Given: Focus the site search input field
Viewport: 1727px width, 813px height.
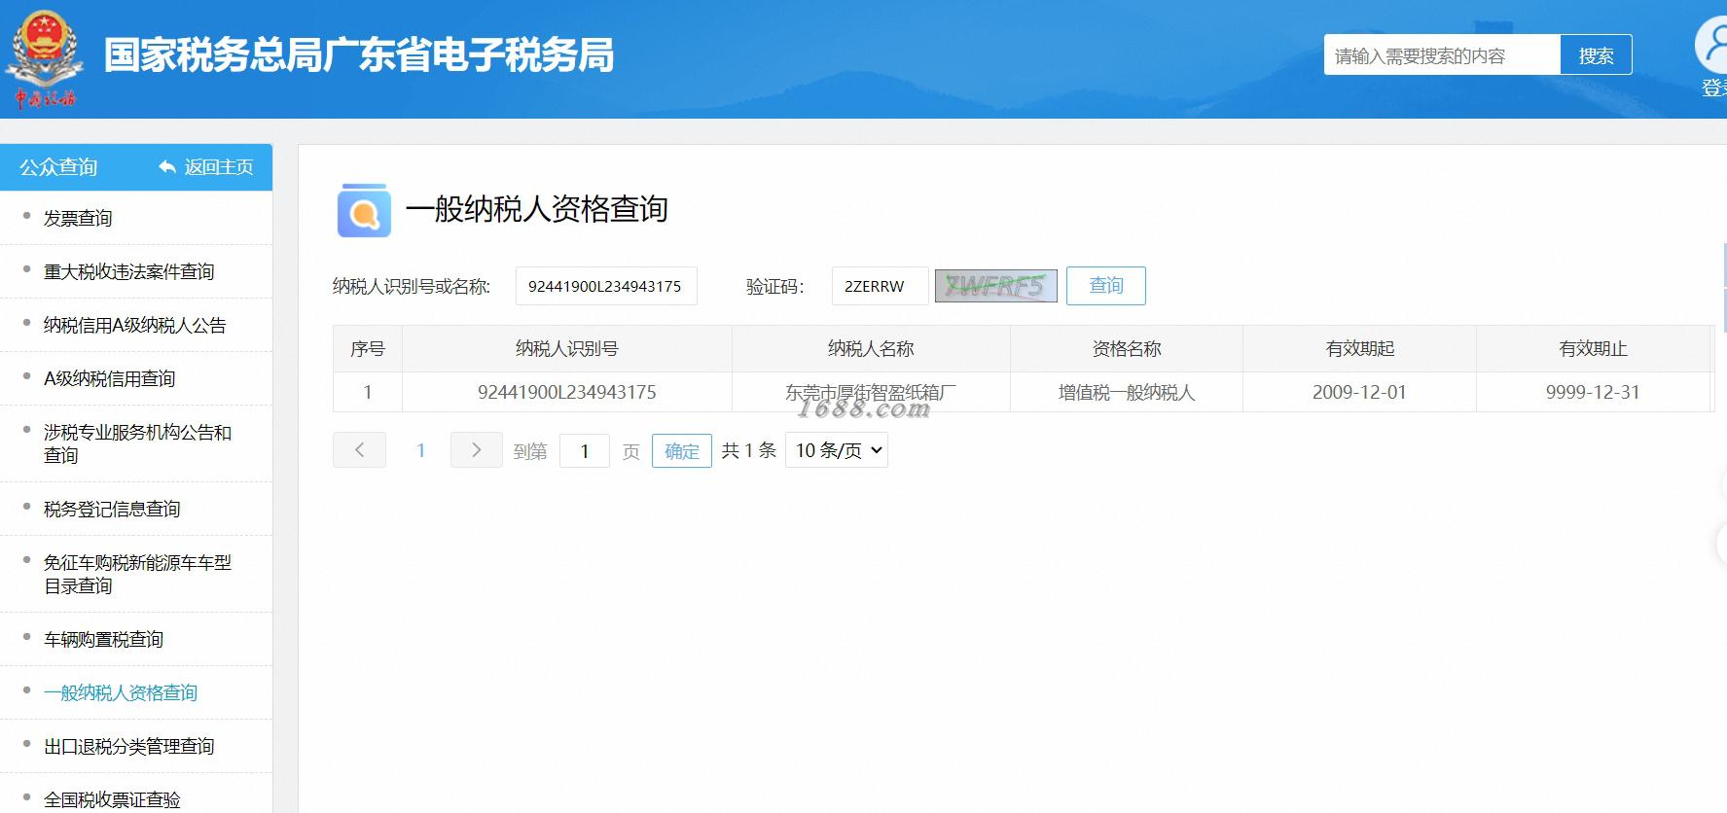Looking at the screenshot, I should point(1442,55).
